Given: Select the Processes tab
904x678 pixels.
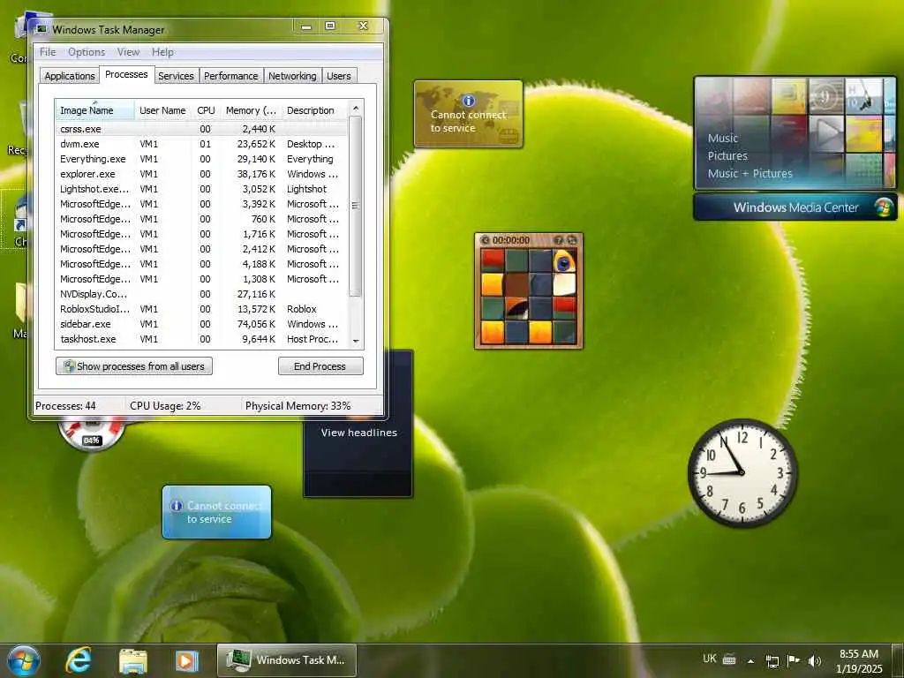Looking at the screenshot, I should pyautogui.click(x=126, y=74).
